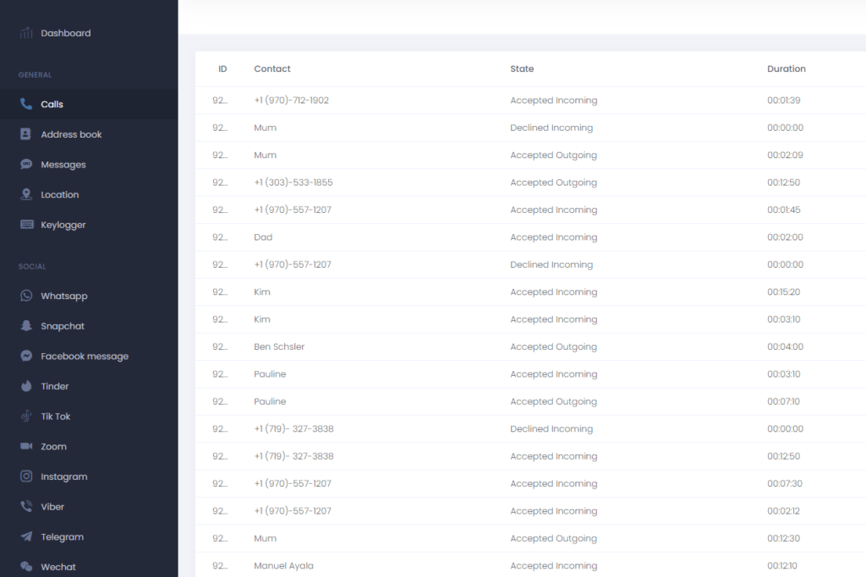Click duration 00:12:30 for Mum

tap(783, 538)
